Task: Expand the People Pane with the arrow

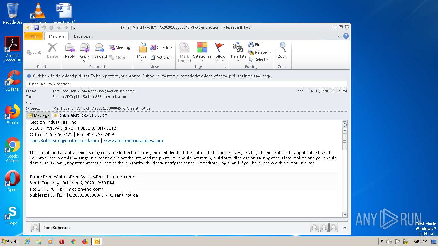Action: (x=345, y=228)
